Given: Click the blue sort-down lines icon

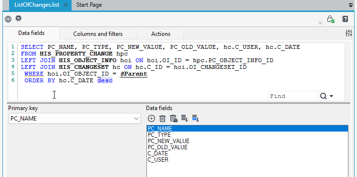Looking at the screenshot, I should pyautogui.click(x=196, y=118).
